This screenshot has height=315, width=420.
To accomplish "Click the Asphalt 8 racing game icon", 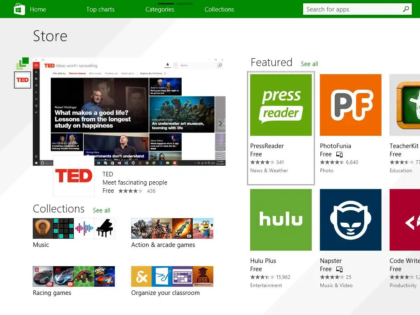I will click(43, 276).
